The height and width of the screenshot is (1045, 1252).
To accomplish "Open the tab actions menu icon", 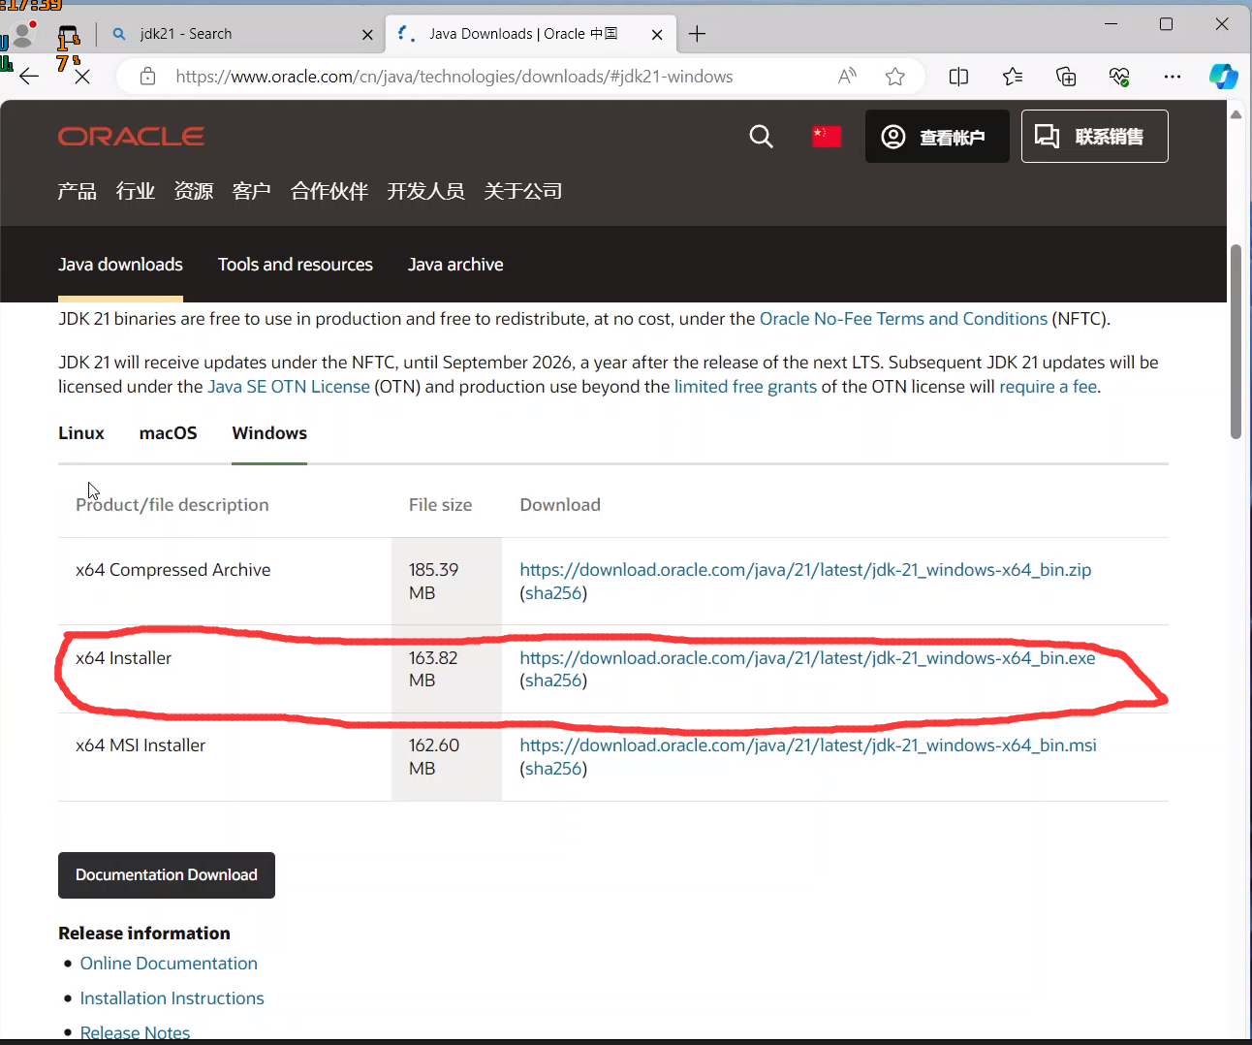I will coord(68,35).
